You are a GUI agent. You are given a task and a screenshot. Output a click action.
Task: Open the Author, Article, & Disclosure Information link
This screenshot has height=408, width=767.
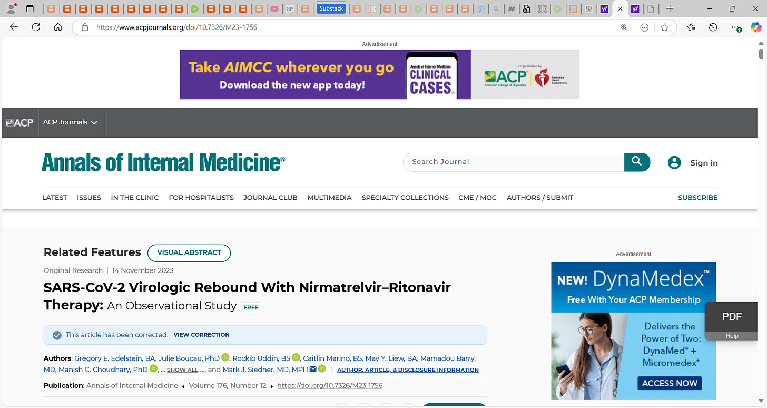tap(408, 370)
